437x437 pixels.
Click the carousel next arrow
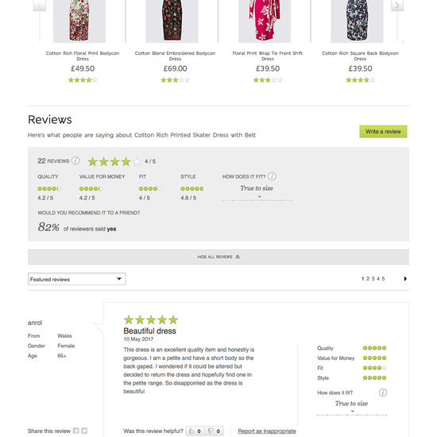click(397, 5)
